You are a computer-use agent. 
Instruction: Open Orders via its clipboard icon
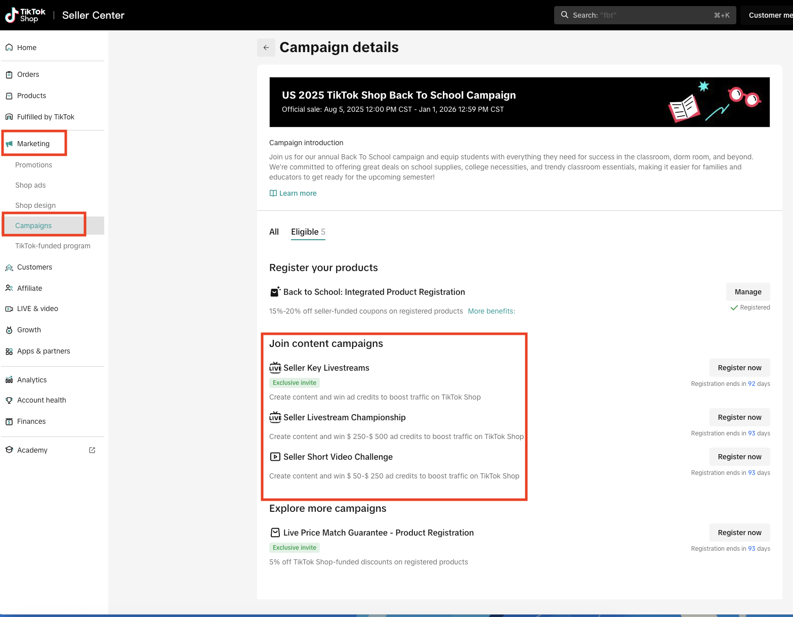9,75
